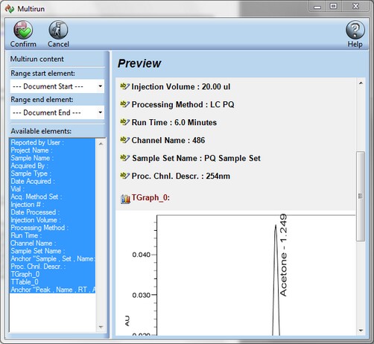374x344 pixels.
Task: Click the Help label
Action: click(355, 44)
